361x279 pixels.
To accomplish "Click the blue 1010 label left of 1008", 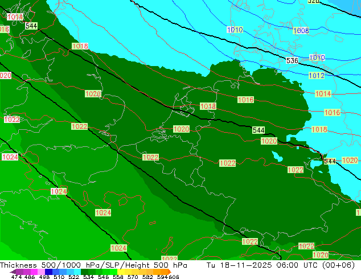I will click(x=235, y=30).
